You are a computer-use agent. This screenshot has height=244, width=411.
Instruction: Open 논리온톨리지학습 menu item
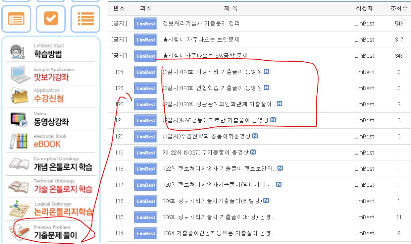pos(51,209)
